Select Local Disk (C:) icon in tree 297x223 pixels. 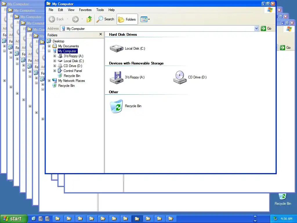tap(60, 61)
